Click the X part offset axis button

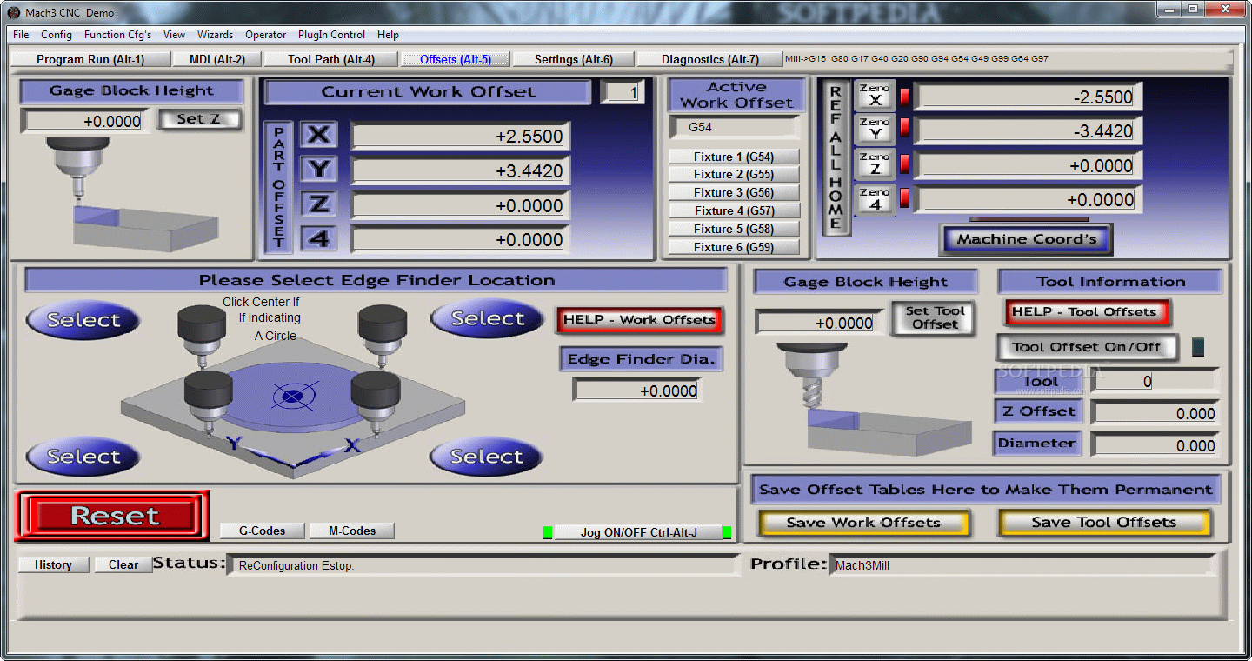pyautogui.click(x=319, y=135)
